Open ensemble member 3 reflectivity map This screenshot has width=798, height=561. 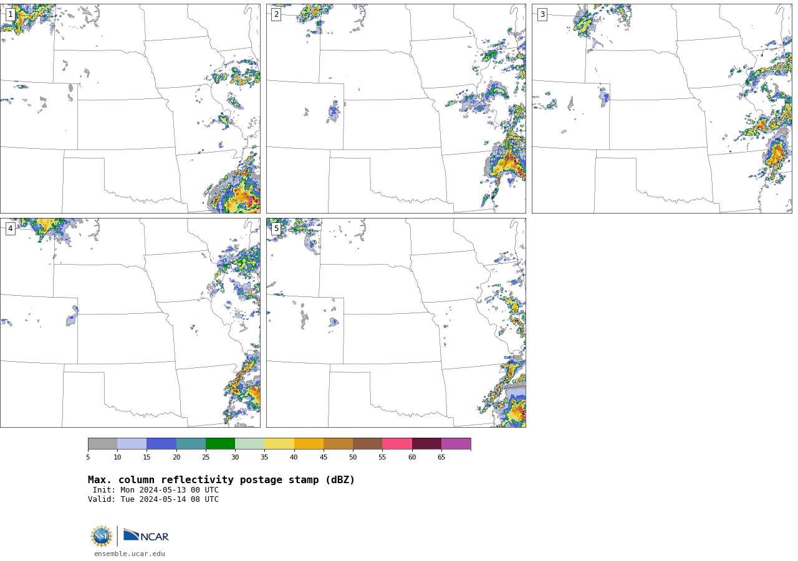(x=662, y=108)
